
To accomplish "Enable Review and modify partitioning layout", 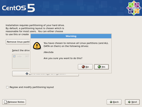I will [7, 87].
